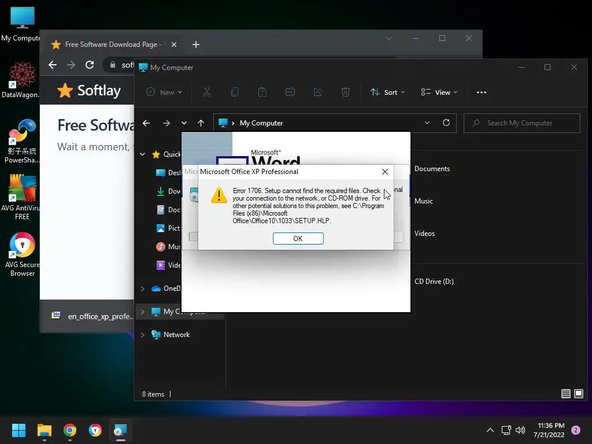
Task: Open a new browser tab
Action: (x=195, y=45)
